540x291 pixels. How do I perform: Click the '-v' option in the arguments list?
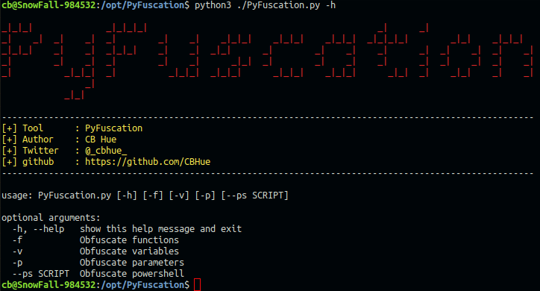click(17, 251)
